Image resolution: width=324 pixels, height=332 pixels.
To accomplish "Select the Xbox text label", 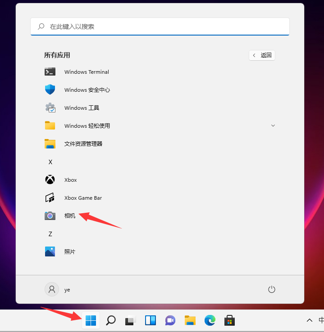I will [71, 180].
